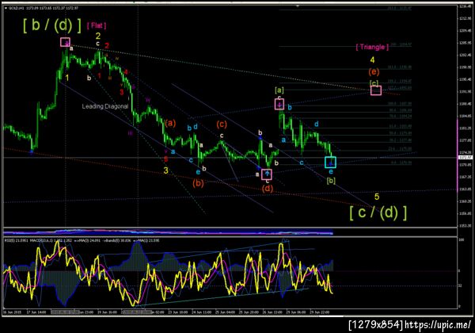
Task: Select the orange '(b)' wave label
Action: 198,183
